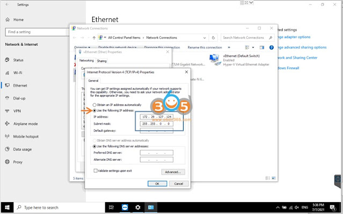Image resolution: width=343 pixels, height=214 pixels.
Task: Open Change advanced sharing options link
Action: (302, 47)
